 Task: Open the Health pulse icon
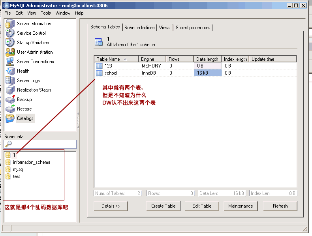point(10,71)
